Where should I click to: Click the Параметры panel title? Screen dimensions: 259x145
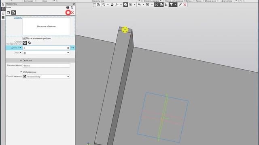pyautogui.click(x=12, y=4)
